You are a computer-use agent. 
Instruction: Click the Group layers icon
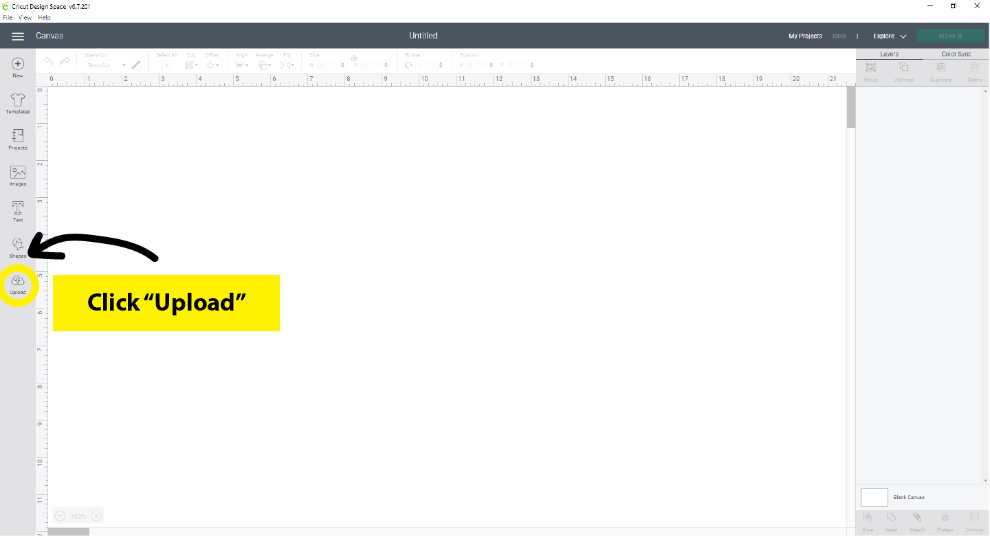pos(870,67)
